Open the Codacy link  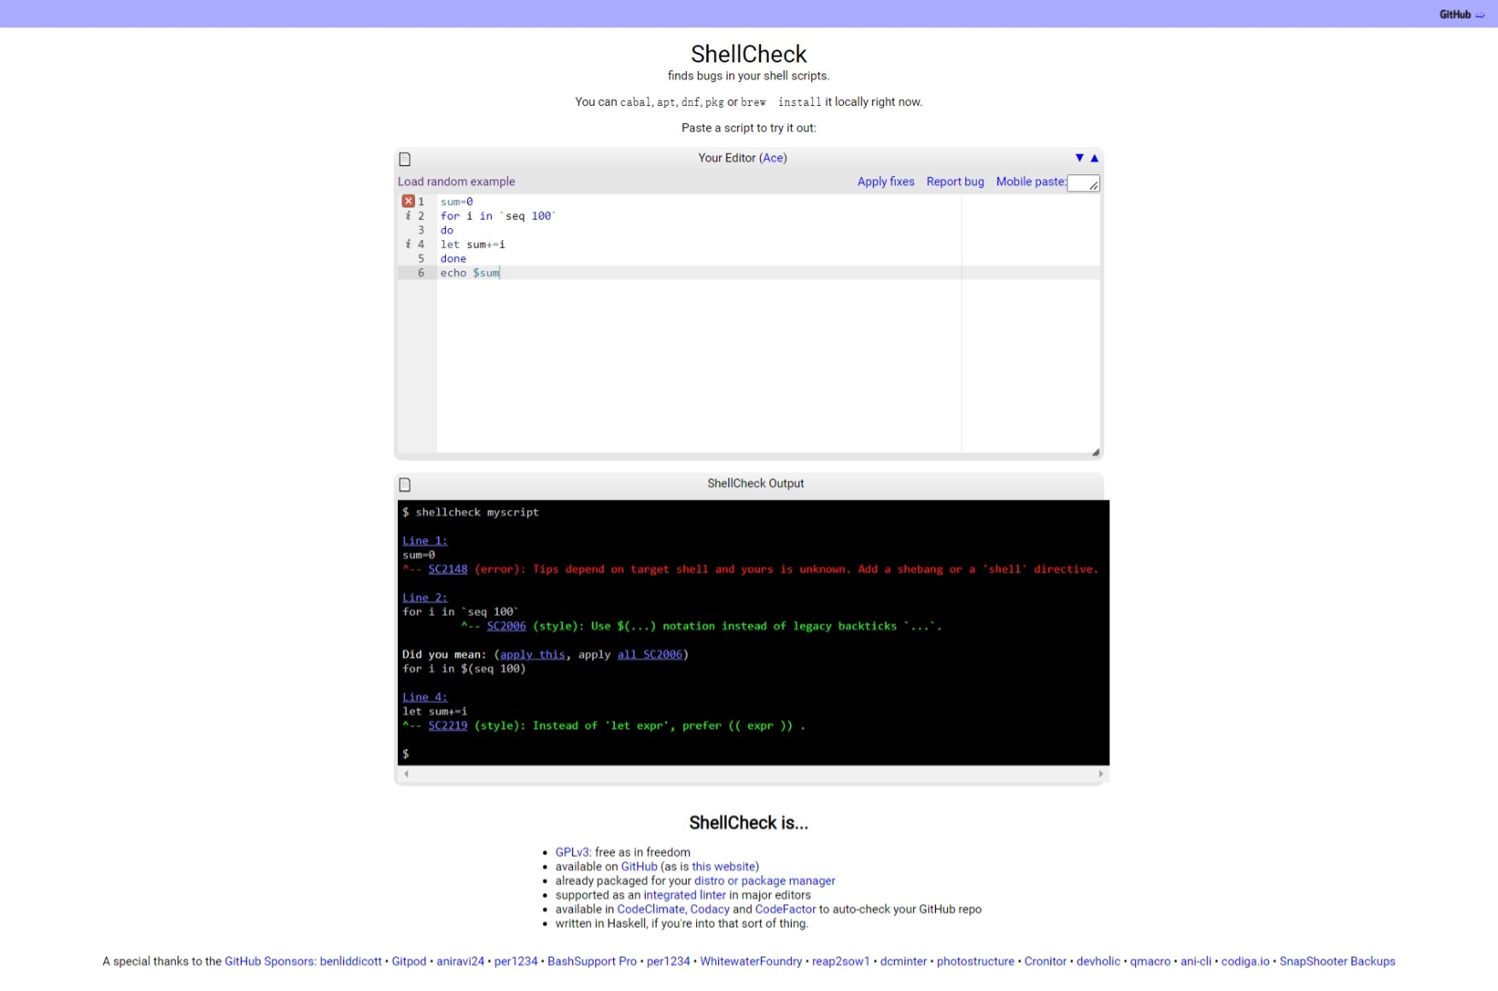[710, 909]
